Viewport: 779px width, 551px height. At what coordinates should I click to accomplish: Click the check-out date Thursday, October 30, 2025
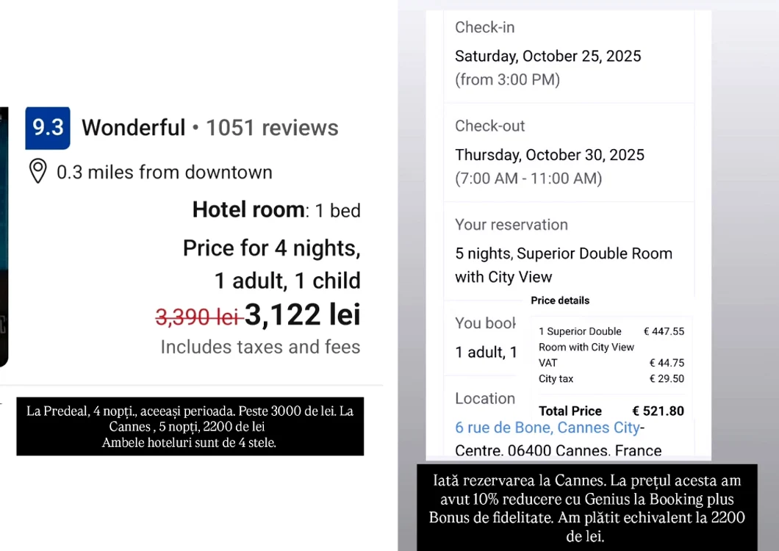(x=549, y=155)
